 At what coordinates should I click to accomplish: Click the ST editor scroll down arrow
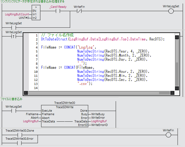tap(177, 88)
